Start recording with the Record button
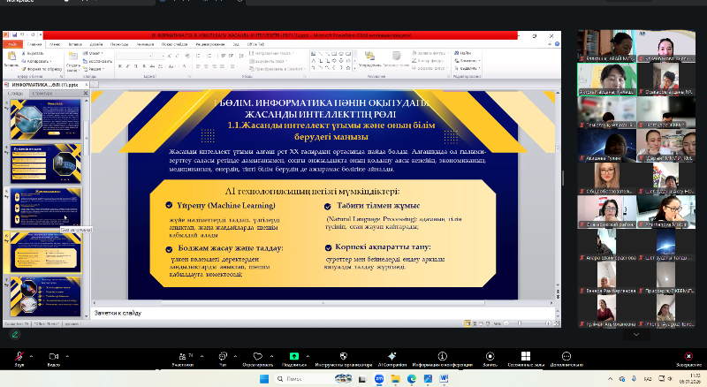 (x=490, y=355)
